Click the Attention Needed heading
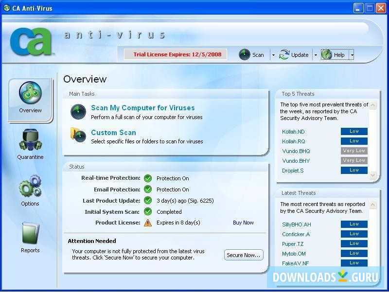389x293 pixels. pyautogui.click(x=92, y=241)
